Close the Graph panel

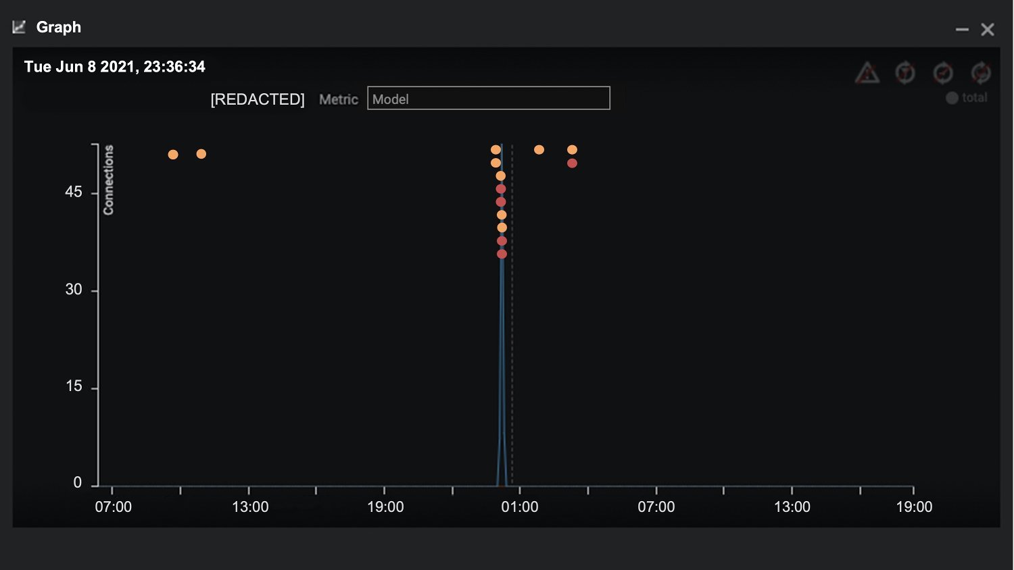[988, 30]
